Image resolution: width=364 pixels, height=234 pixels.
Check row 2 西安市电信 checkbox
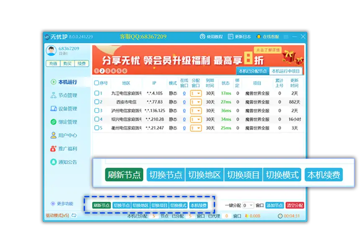pos(97,102)
